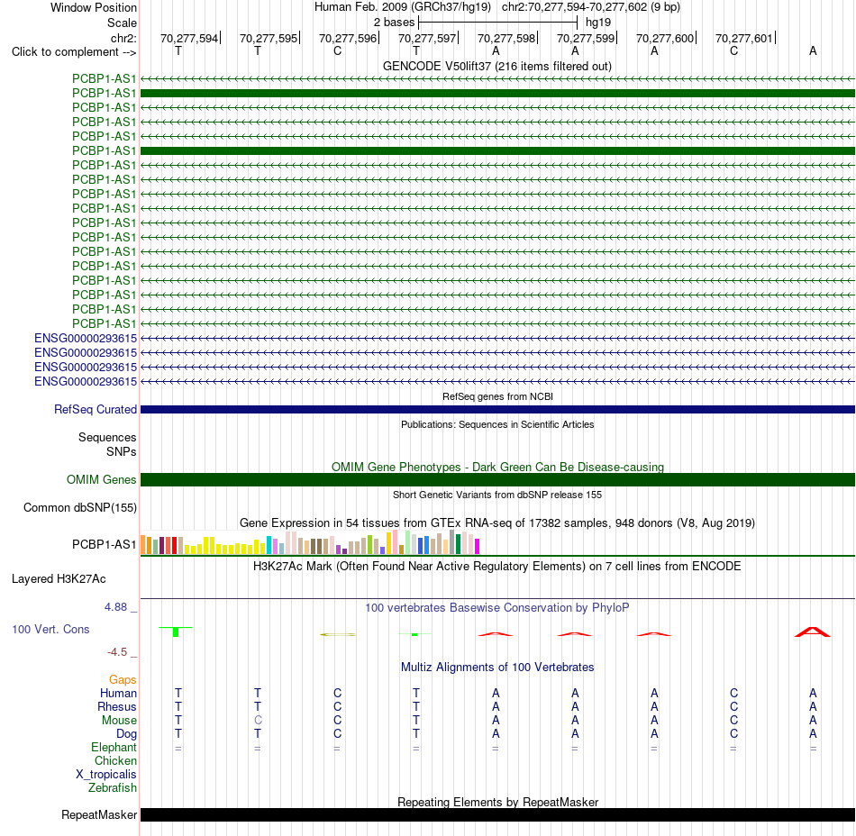
Task: Click the pale mismatched C in Mouse row
Action: (258, 721)
